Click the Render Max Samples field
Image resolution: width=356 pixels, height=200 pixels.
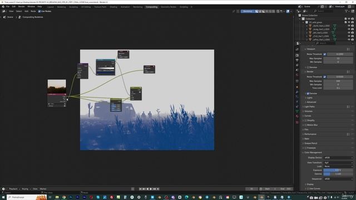[x=338, y=81]
